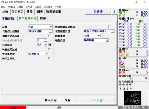Enable 燃油喷嘴高边驱动 checkbox
This screenshot has height=109, width=149.
pos(109,27)
